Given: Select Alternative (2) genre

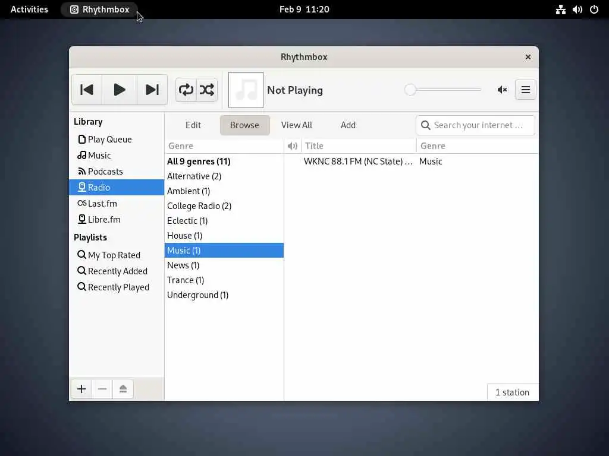Looking at the screenshot, I should [224, 176].
